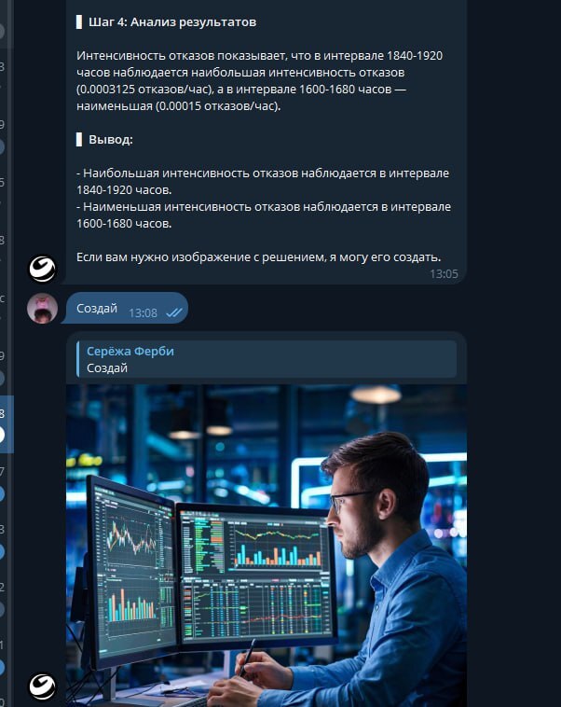561x707 pixels.
Task: Click the 13:08 timestamp
Action: [x=143, y=312]
